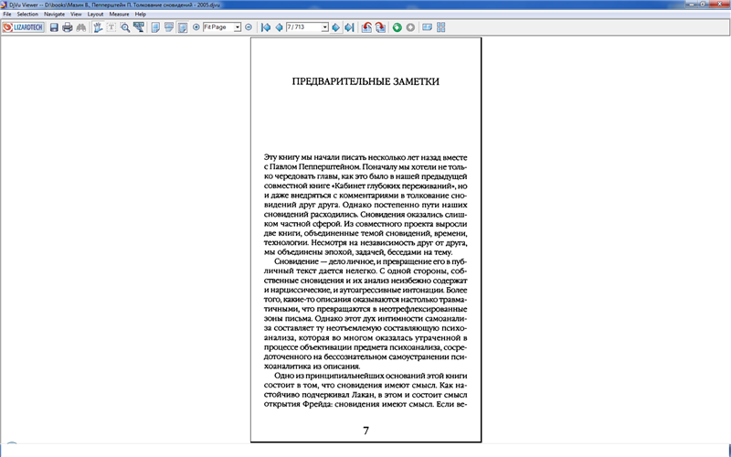
Task: Go to the first page
Action: (x=266, y=27)
